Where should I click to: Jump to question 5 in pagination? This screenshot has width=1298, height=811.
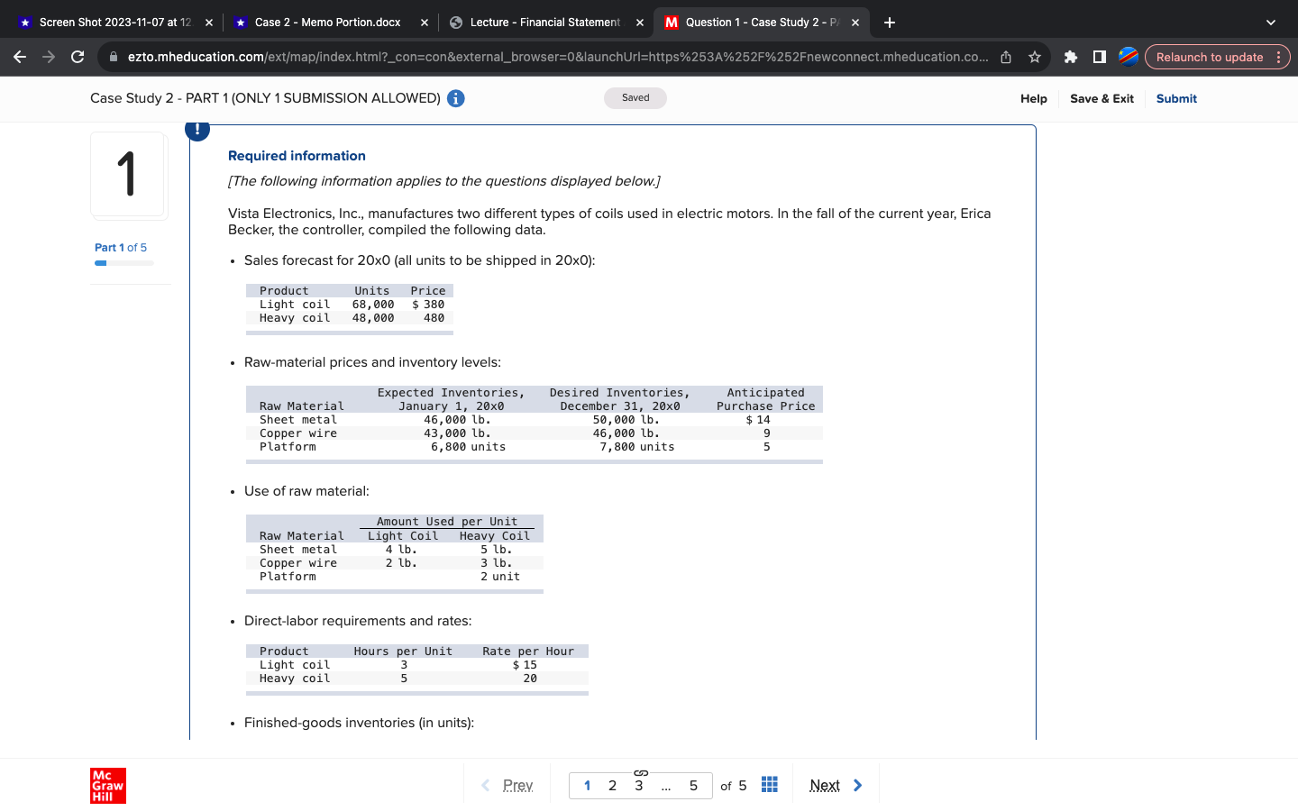coord(693,786)
